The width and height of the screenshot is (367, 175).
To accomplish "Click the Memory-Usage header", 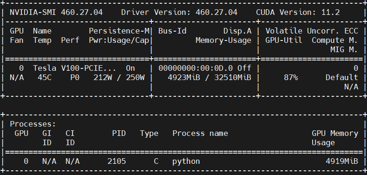I will coord(223,40).
